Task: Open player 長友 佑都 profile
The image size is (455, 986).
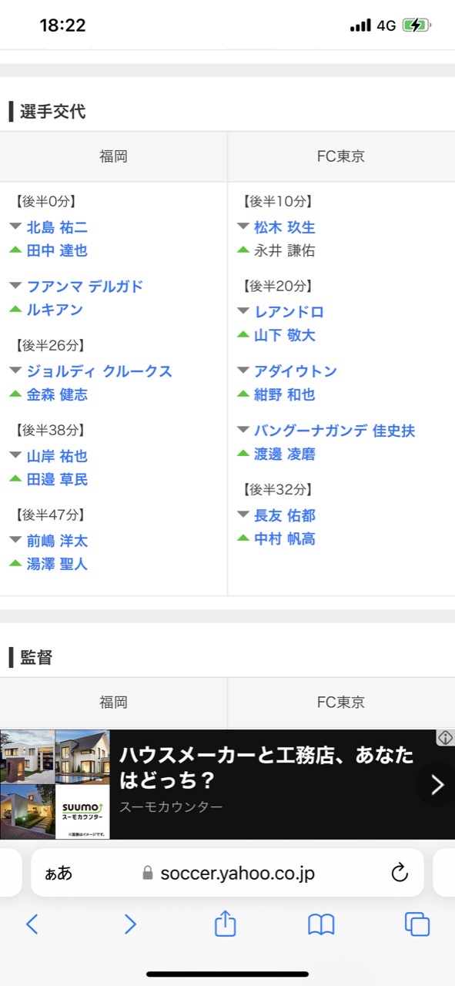Action: 285,515
